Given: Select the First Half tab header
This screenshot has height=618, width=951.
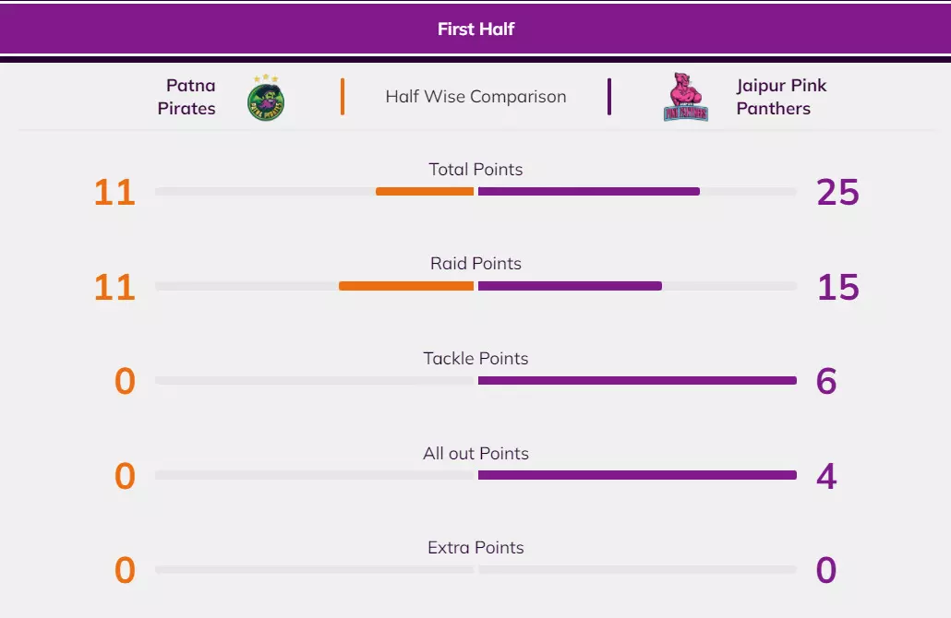Looking at the screenshot, I should (x=475, y=29).
